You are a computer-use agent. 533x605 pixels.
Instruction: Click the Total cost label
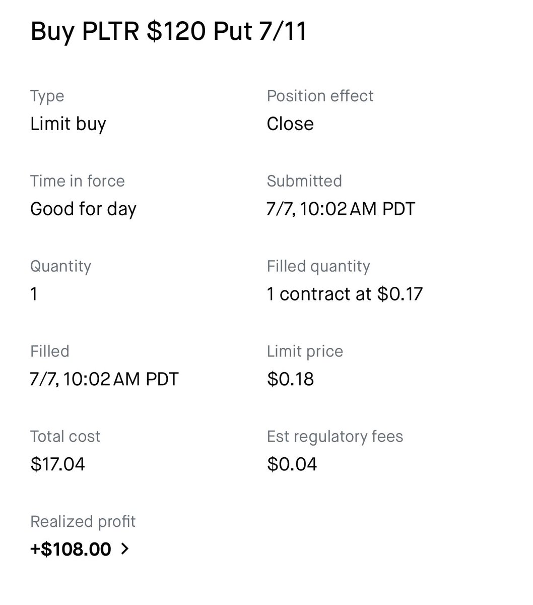(x=65, y=436)
